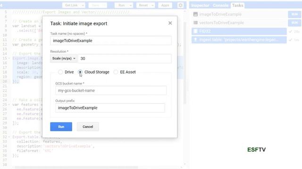302x169 pixels.
Task: Click the Reset button
Action: pyautogui.click(x=143, y=5)
